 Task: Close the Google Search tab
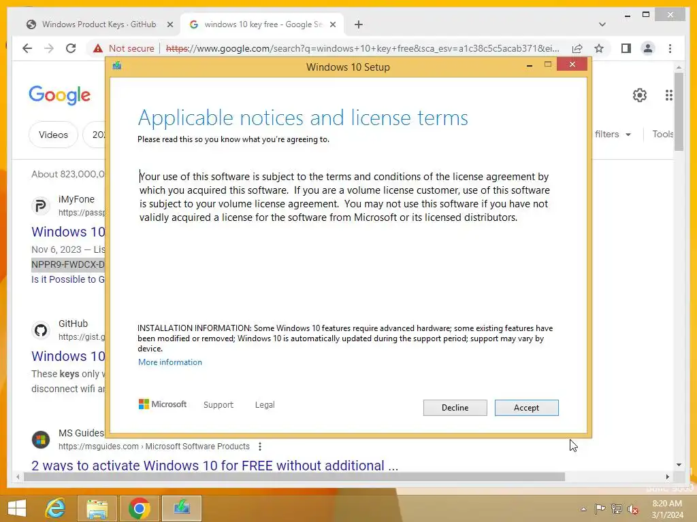332,25
